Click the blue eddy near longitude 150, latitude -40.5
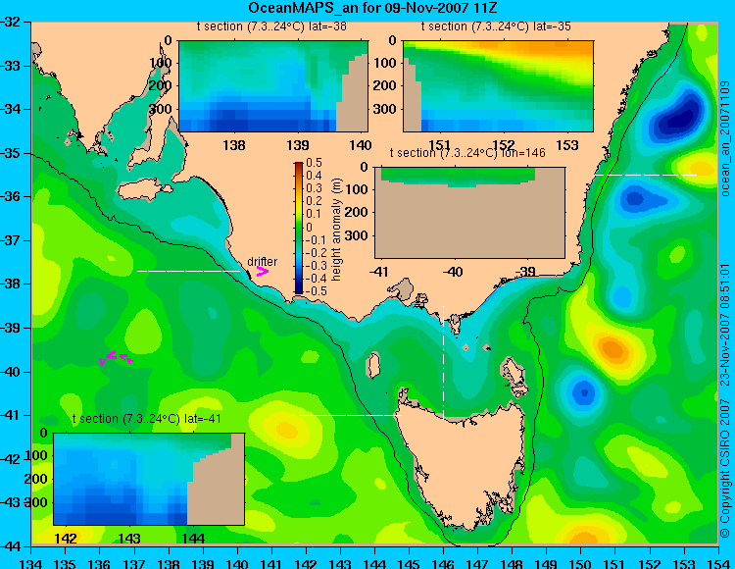735x569 pixels. coord(584,392)
